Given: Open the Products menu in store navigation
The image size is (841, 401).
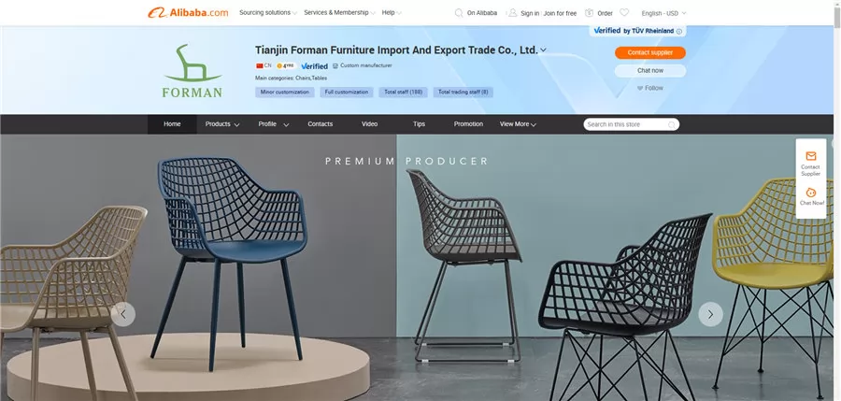Looking at the screenshot, I should (x=222, y=124).
